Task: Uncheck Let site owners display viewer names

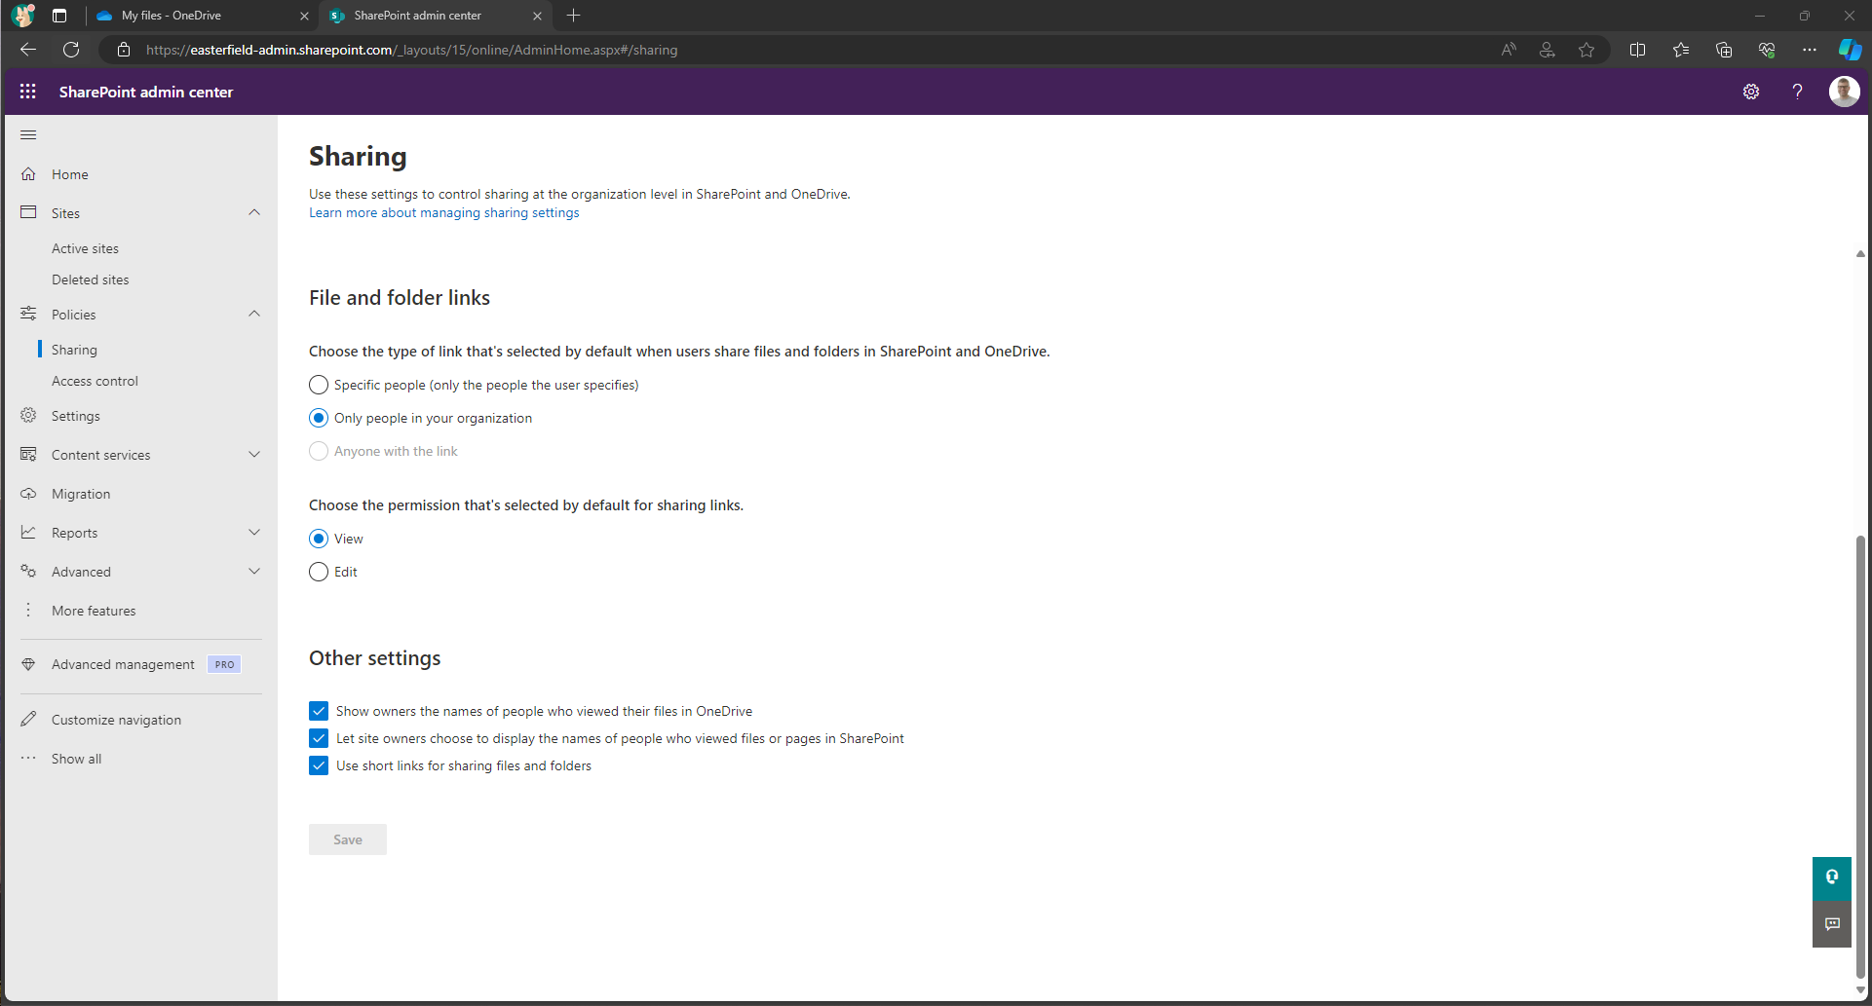Action: click(319, 738)
